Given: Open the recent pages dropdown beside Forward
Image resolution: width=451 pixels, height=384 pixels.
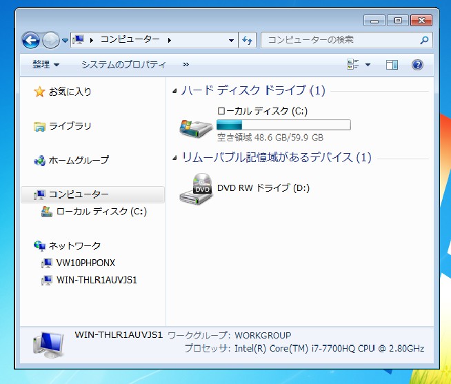Looking at the screenshot, I should tap(66, 41).
